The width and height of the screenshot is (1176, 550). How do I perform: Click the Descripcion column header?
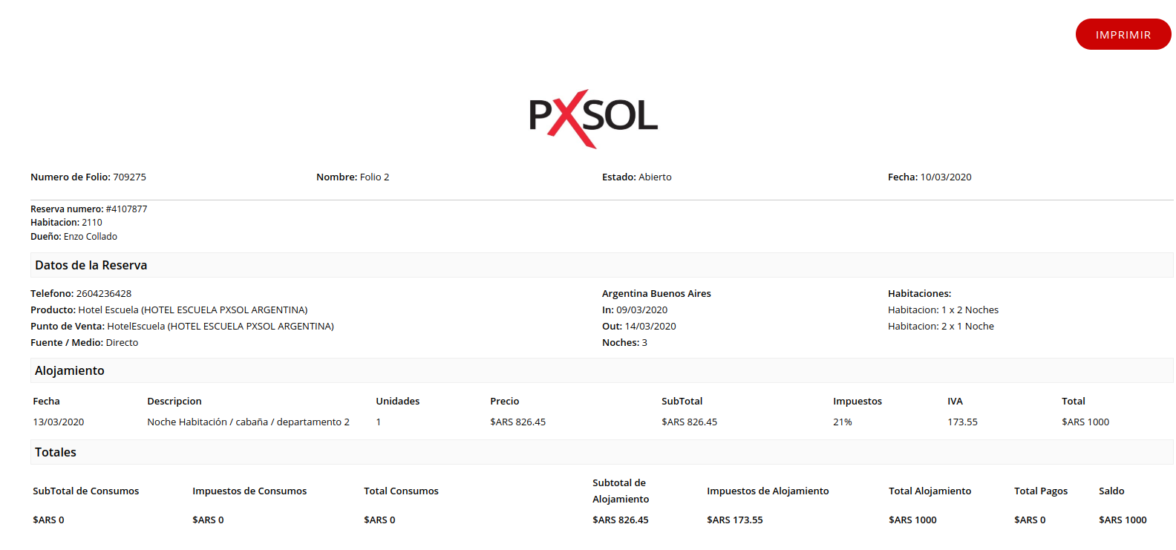(x=174, y=402)
